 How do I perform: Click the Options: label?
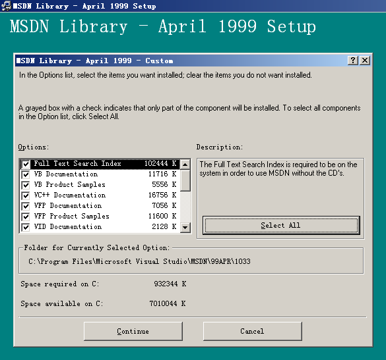34,147
